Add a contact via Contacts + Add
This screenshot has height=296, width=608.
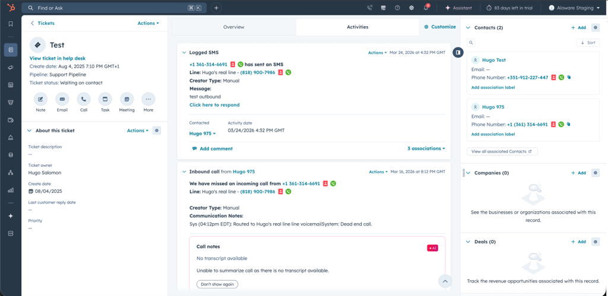tap(578, 27)
